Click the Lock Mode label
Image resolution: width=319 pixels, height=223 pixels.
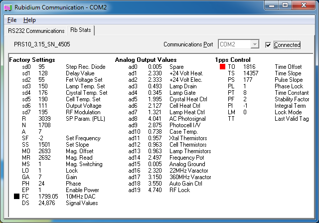[288, 112]
